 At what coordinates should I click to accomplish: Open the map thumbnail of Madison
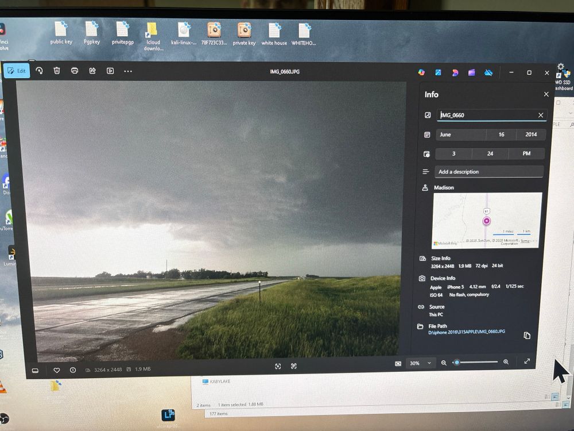pyautogui.click(x=487, y=220)
